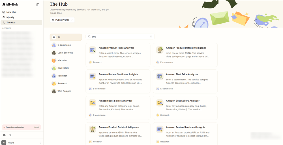
Task: Click the E-commerce category icon
Action: pyautogui.click(x=54, y=45)
